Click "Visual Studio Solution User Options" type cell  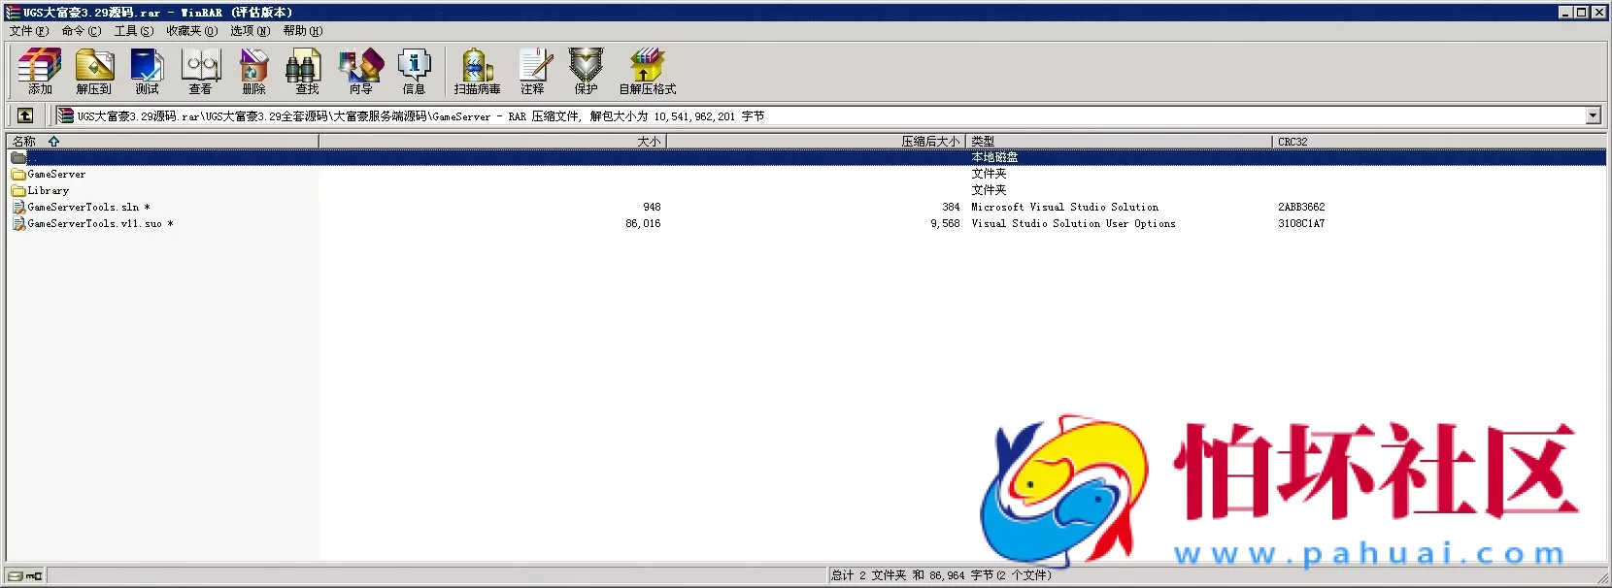coord(1073,224)
